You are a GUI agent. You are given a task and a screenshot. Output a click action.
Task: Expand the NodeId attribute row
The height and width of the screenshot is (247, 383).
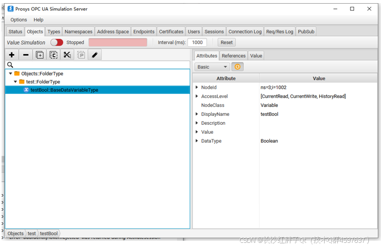click(197, 88)
